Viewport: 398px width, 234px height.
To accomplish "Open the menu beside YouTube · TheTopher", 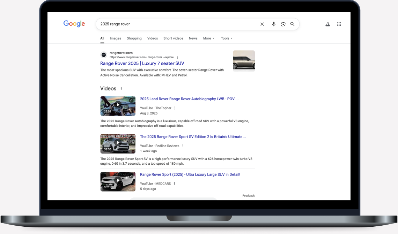I will point(175,108).
